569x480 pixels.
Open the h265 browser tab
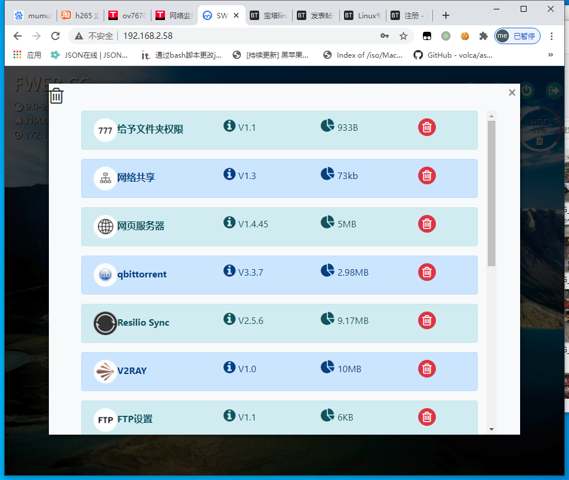coord(80,16)
